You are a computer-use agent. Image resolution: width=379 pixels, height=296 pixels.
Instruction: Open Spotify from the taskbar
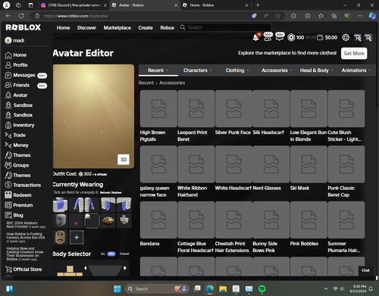click(262, 288)
